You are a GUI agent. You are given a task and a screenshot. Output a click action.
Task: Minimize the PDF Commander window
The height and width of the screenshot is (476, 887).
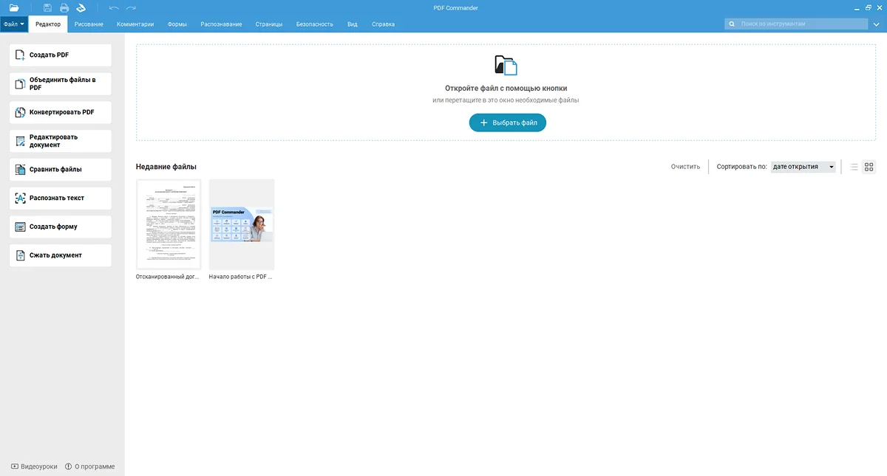(x=855, y=7)
